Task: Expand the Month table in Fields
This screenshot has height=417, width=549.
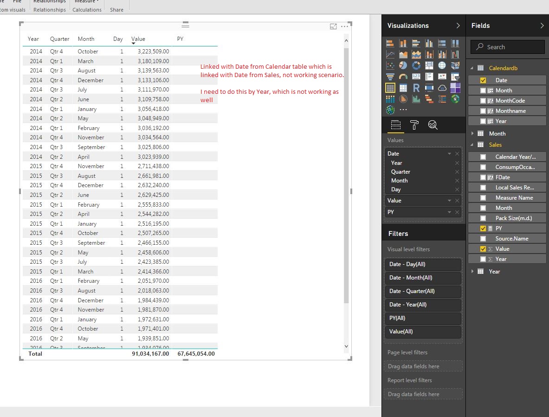Action: coord(472,134)
